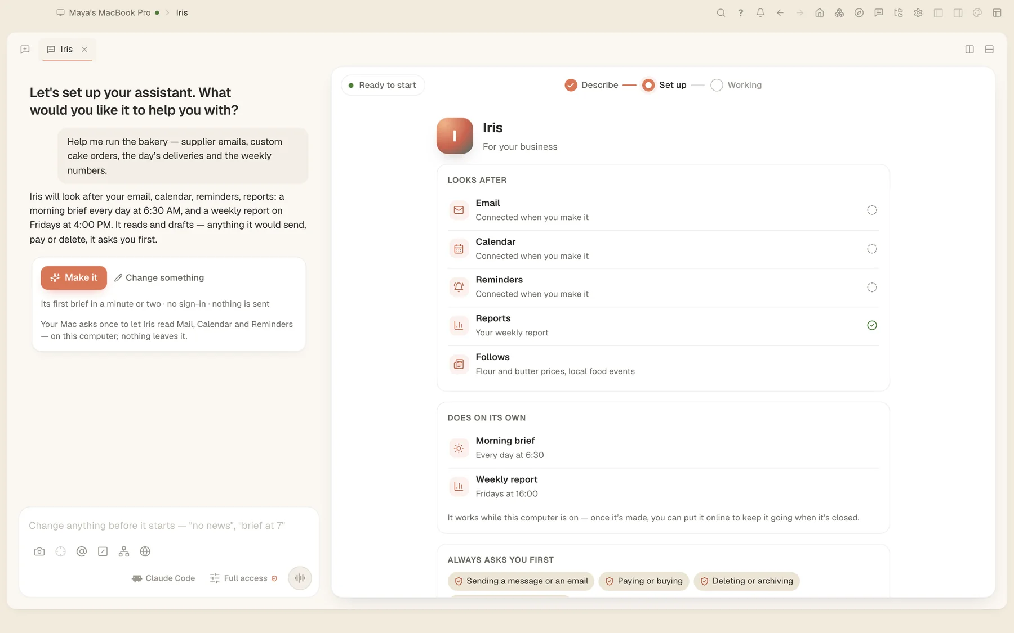Go back with the left arrow

coord(780,13)
